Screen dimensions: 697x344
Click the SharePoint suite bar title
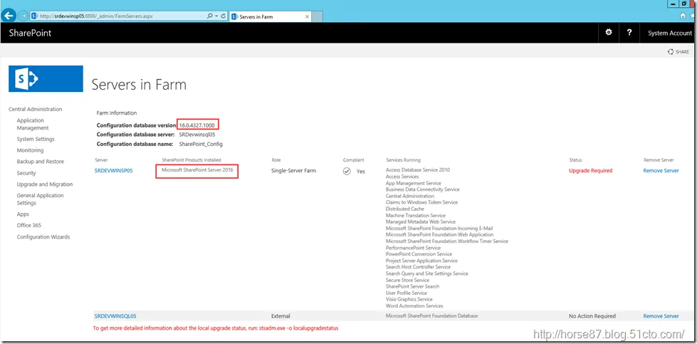click(30, 33)
